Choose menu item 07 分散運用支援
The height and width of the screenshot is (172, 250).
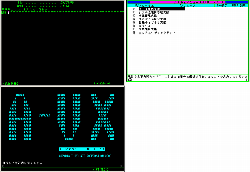pos(144,29)
